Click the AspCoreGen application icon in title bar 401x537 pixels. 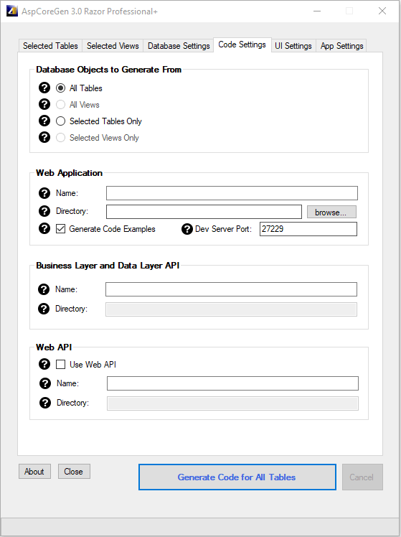[x=12, y=11]
